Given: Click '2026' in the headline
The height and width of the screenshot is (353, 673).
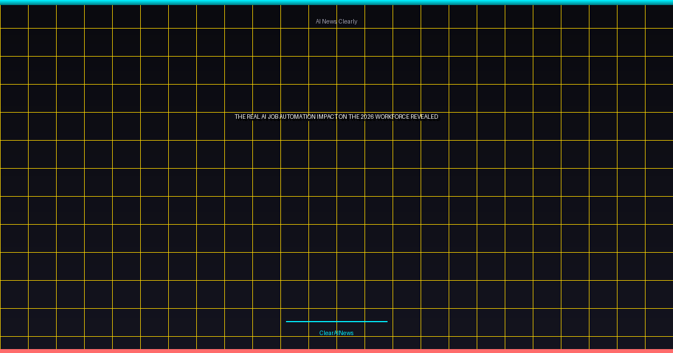Looking at the screenshot, I should pos(367,117).
